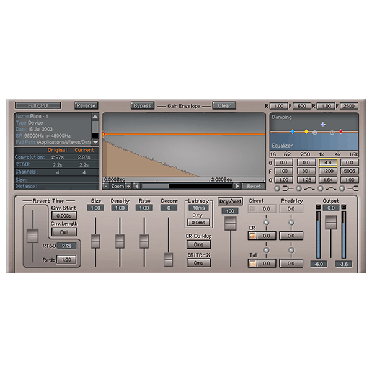The height and width of the screenshot is (372, 372).
Task: Select the blue EQ band marker
Action: [293, 131]
